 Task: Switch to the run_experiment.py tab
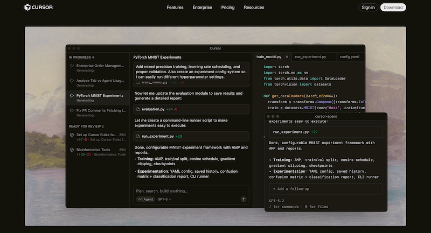click(310, 57)
